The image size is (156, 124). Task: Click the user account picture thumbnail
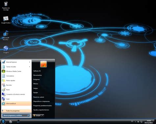tap(43, 64)
